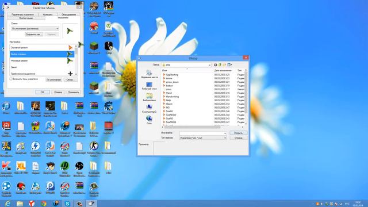Open Internet Explorer from the taskbar
This screenshot has width=368, height=207.
point(7,204)
